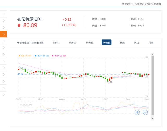Click current price 80.89 heading
The height and width of the screenshot is (131, 167).
click(30, 25)
